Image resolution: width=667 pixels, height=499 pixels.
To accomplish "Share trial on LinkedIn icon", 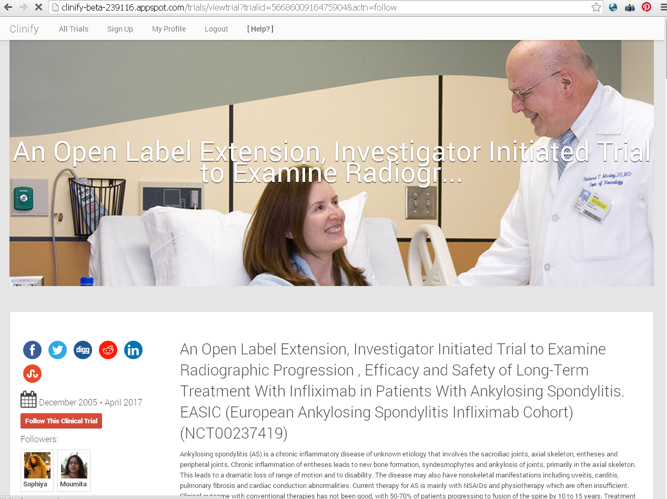I will coord(133,350).
